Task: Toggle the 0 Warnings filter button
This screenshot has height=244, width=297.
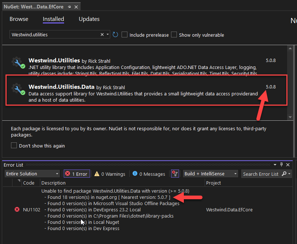Action: 109,174
